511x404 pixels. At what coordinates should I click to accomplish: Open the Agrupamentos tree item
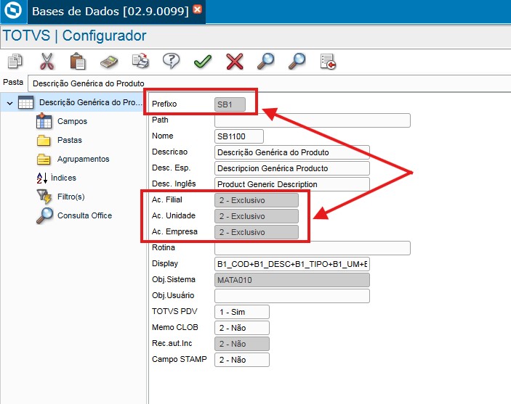tap(83, 159)
